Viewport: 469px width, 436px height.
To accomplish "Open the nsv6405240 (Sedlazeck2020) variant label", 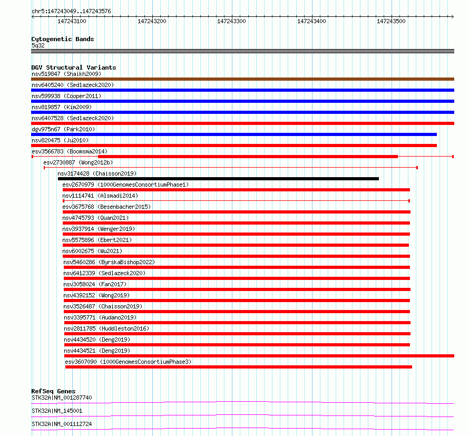I will [73, 85].
